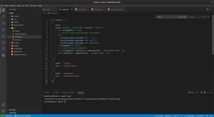Expand the pages folder
214x117 pixels.
(10, 46)
